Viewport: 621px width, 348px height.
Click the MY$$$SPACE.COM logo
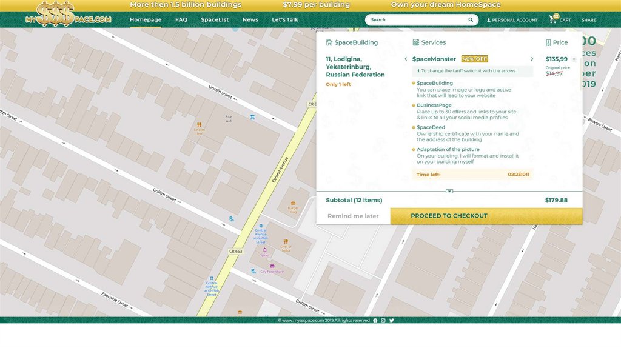68,15
